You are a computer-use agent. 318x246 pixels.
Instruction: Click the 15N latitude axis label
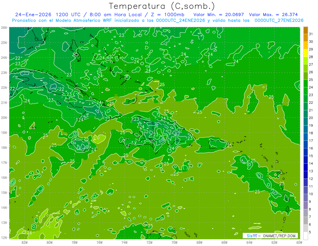pos(4,192)
